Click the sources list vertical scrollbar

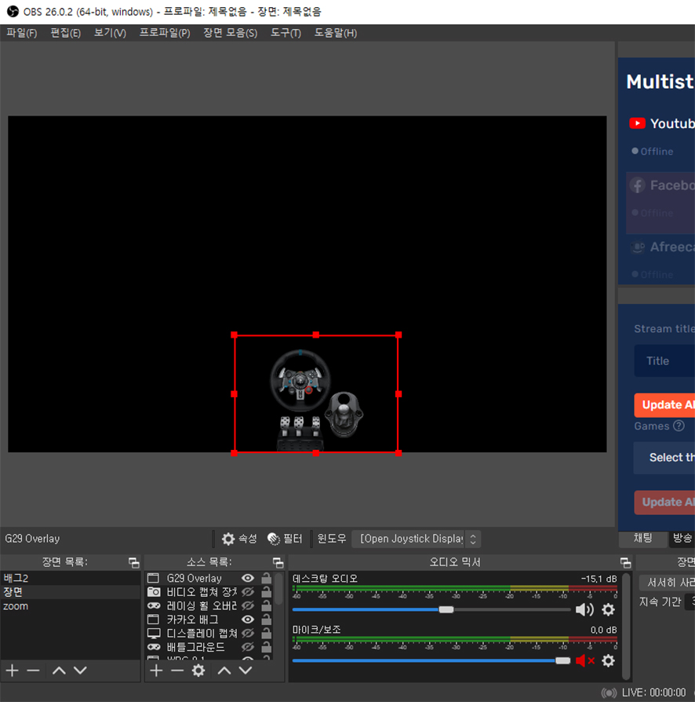[279, 589]
